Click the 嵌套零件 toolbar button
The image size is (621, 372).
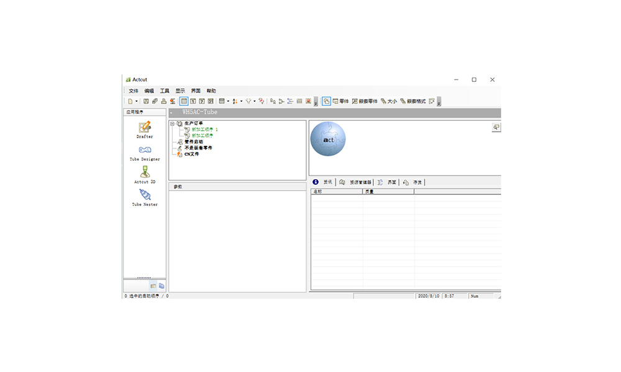tap(365, 101)
